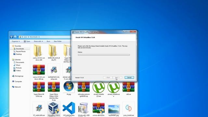This screenshot has height=117, width=208.
Task: Click the Favorites star icon
Action: coord(13,46)
